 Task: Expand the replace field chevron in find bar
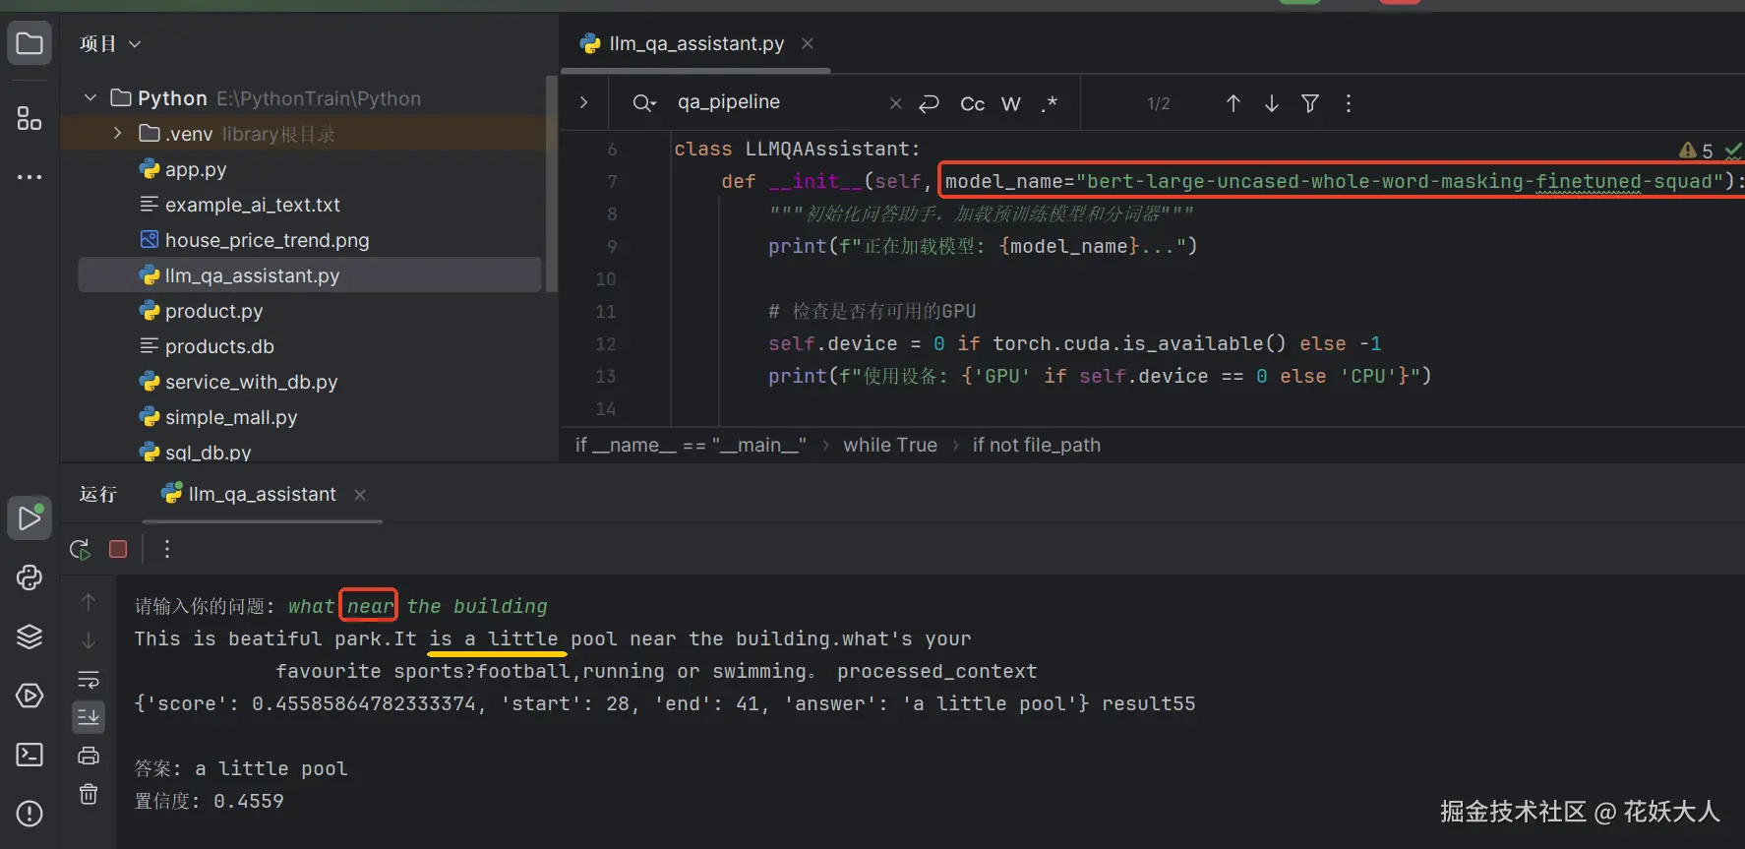[x=584, y=102]
